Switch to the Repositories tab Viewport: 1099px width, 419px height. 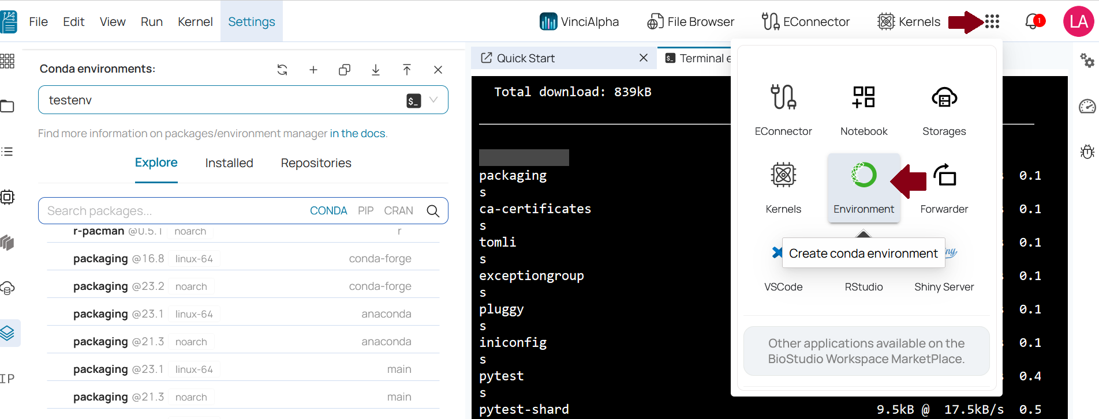[x=316, y=163]
